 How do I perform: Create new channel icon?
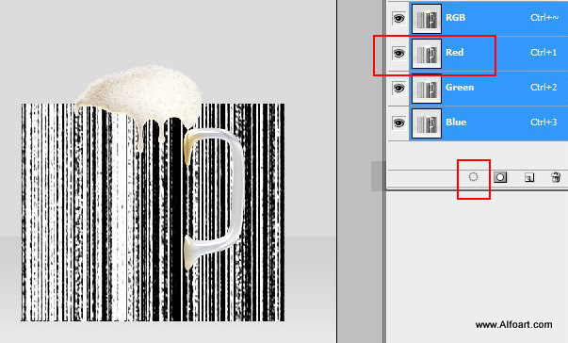[529, 177]
